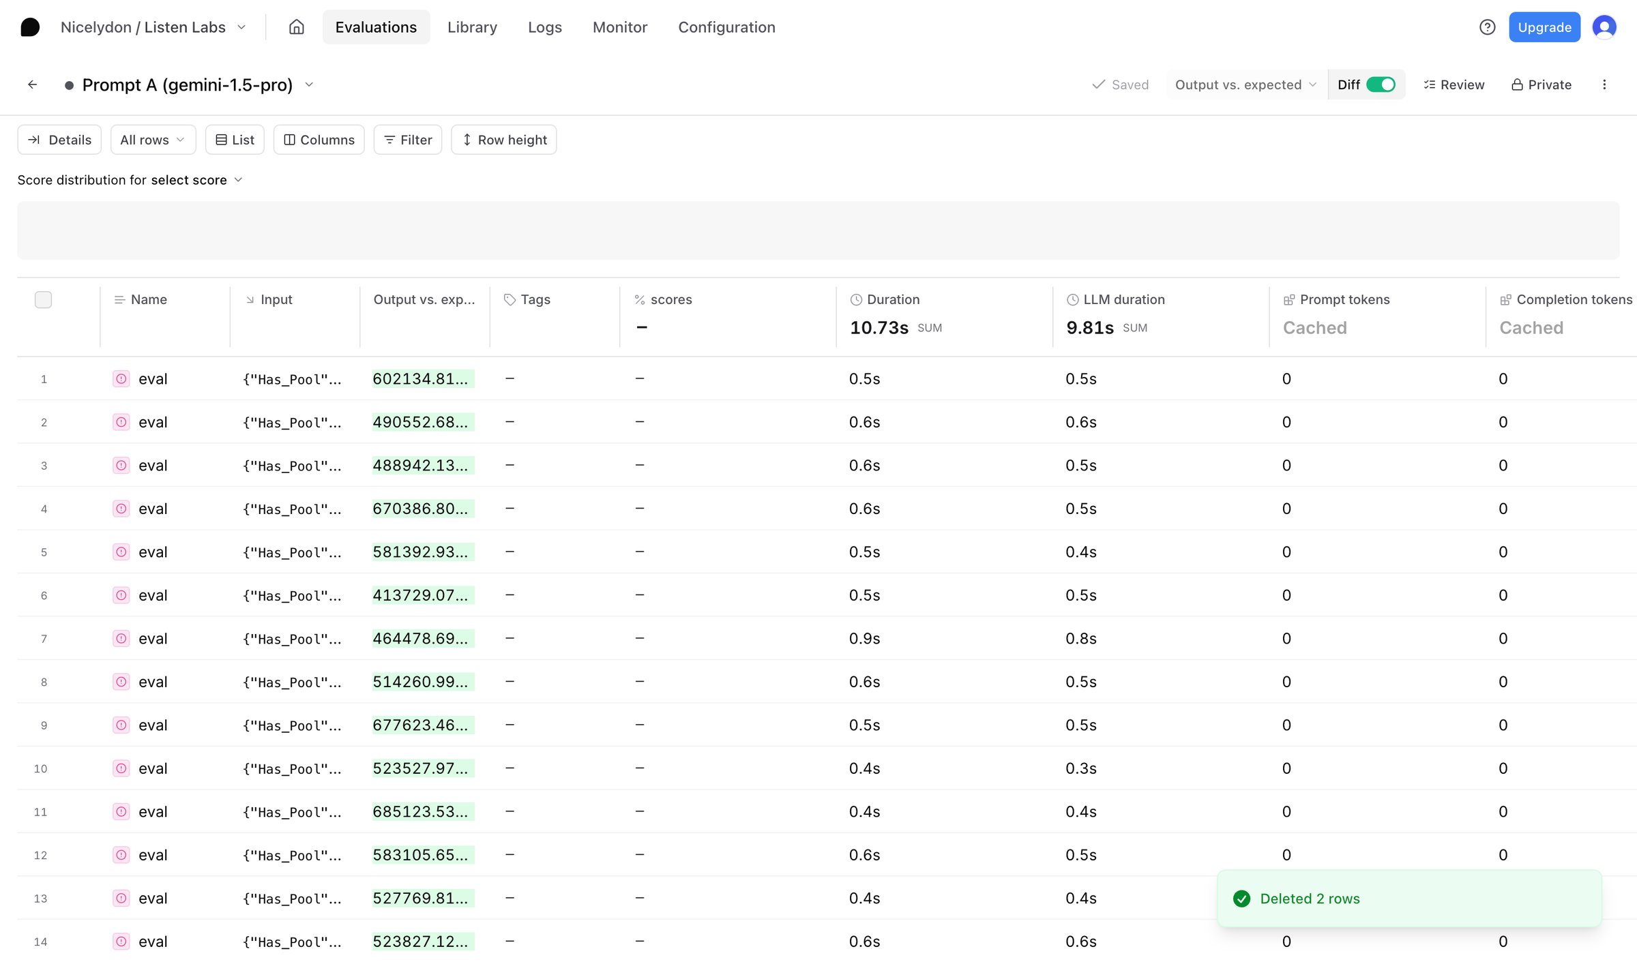Open the Configuration tab
Viewport: 1637px width, 962px height.
[726, 27]
